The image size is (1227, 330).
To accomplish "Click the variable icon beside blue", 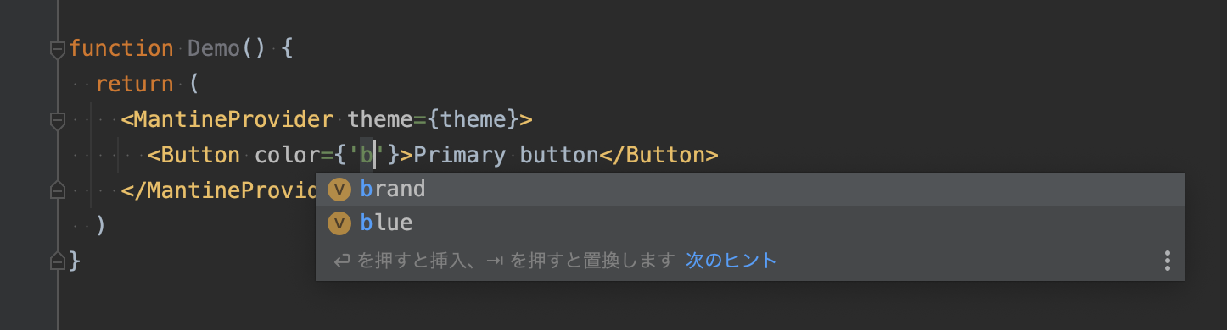I will point(339,223).
